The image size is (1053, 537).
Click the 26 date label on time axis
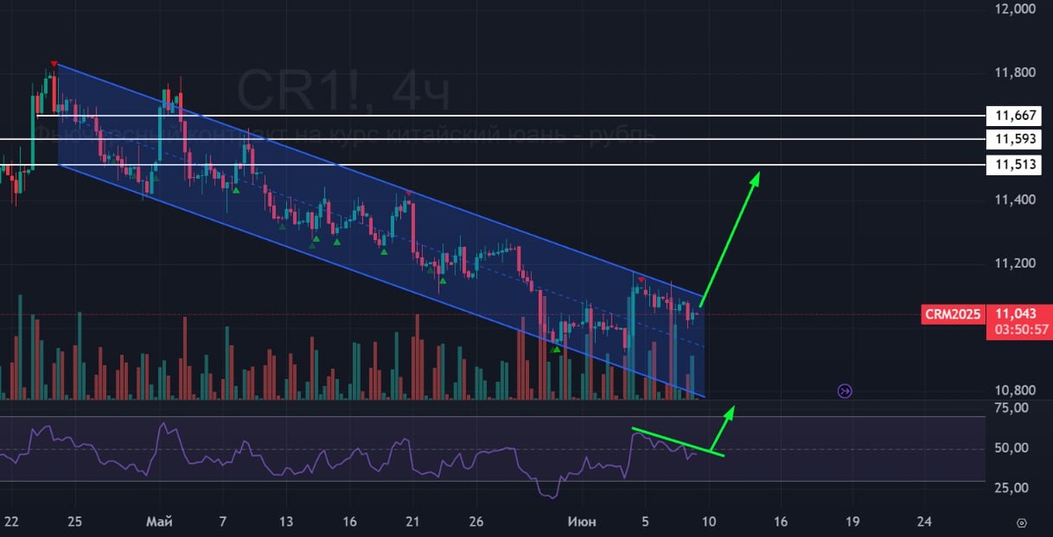pyautogui.click(x=476, y=522)
